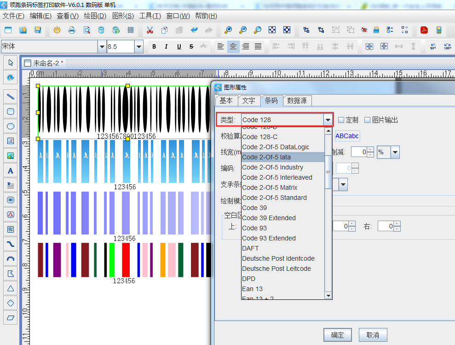
Task: Choose Deutsche Post Leitcode option
Action: point(283,269)
